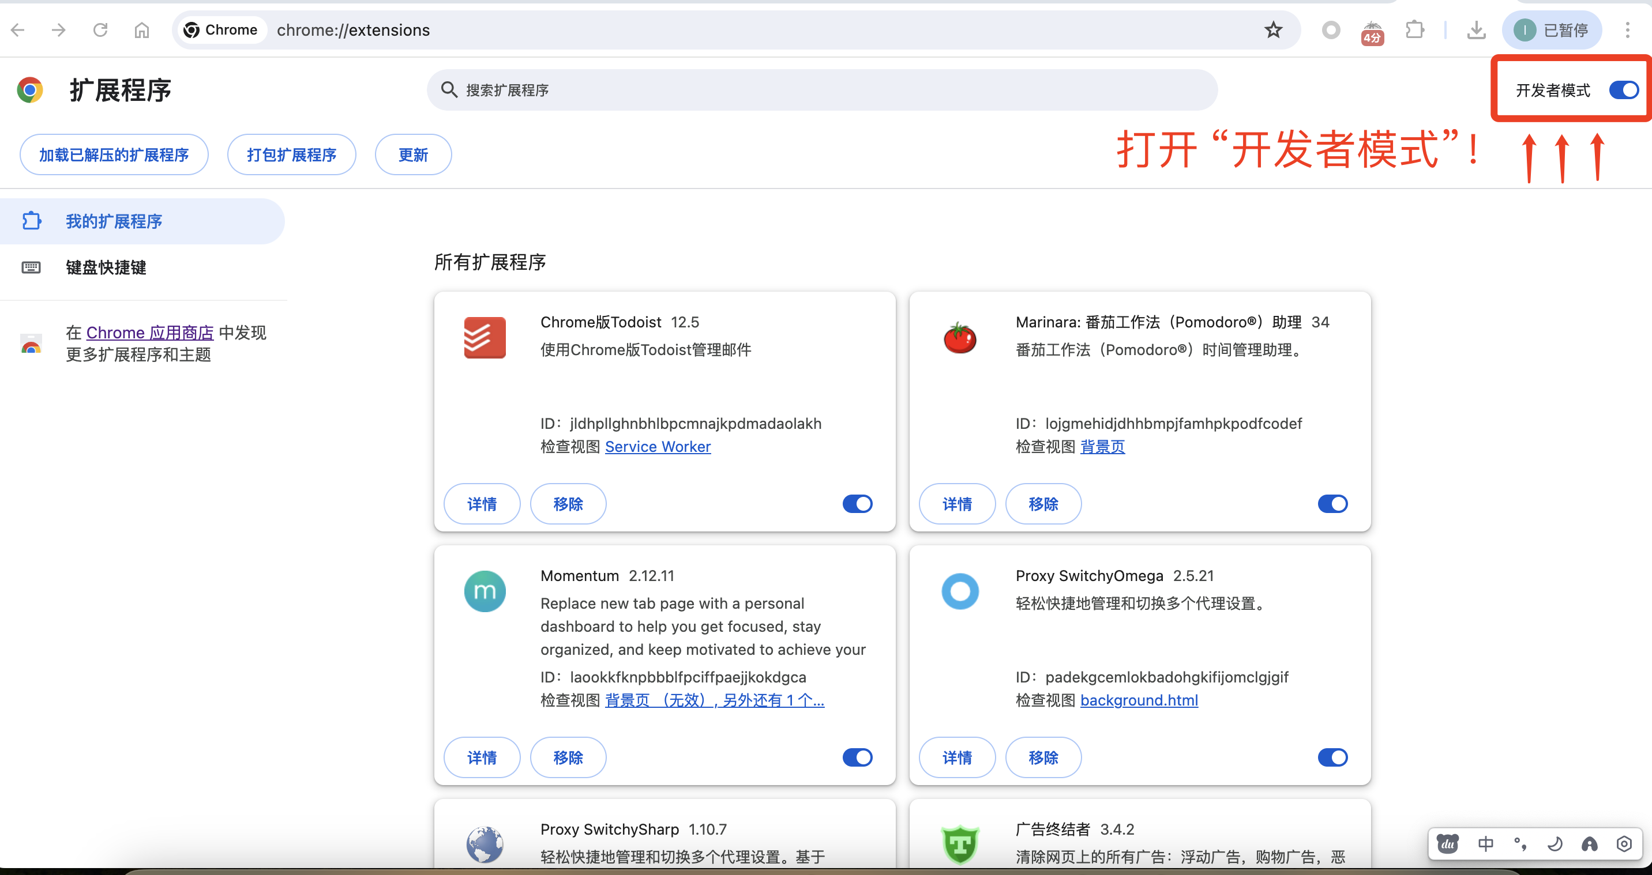Go back with the browser back arrow
The height and width of the screenshot is (875, 1652).
[18, 29]
